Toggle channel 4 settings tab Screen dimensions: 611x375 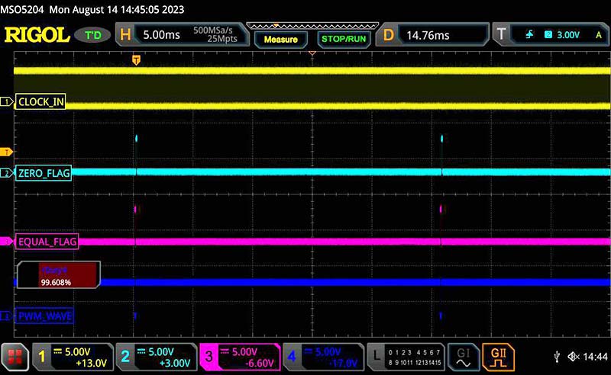[323, 357]
